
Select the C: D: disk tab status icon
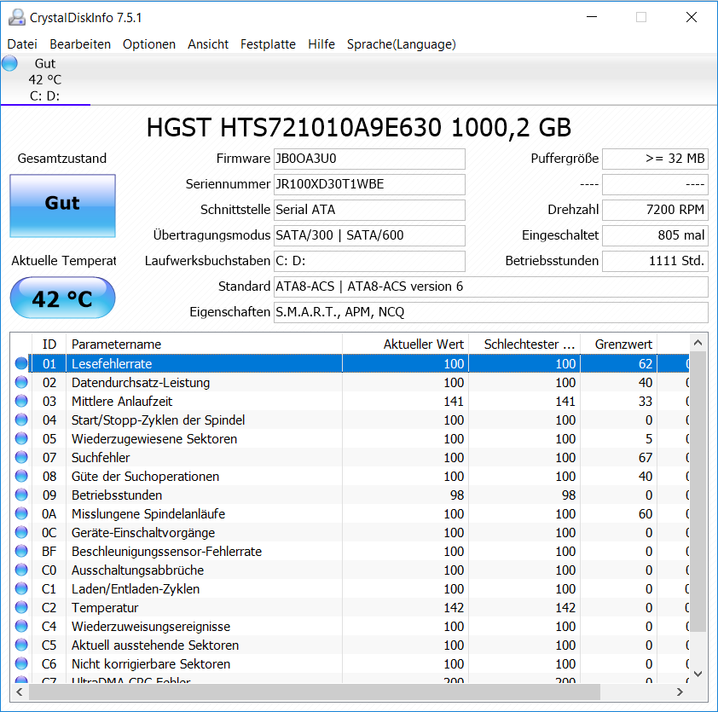tap(9, 63)
